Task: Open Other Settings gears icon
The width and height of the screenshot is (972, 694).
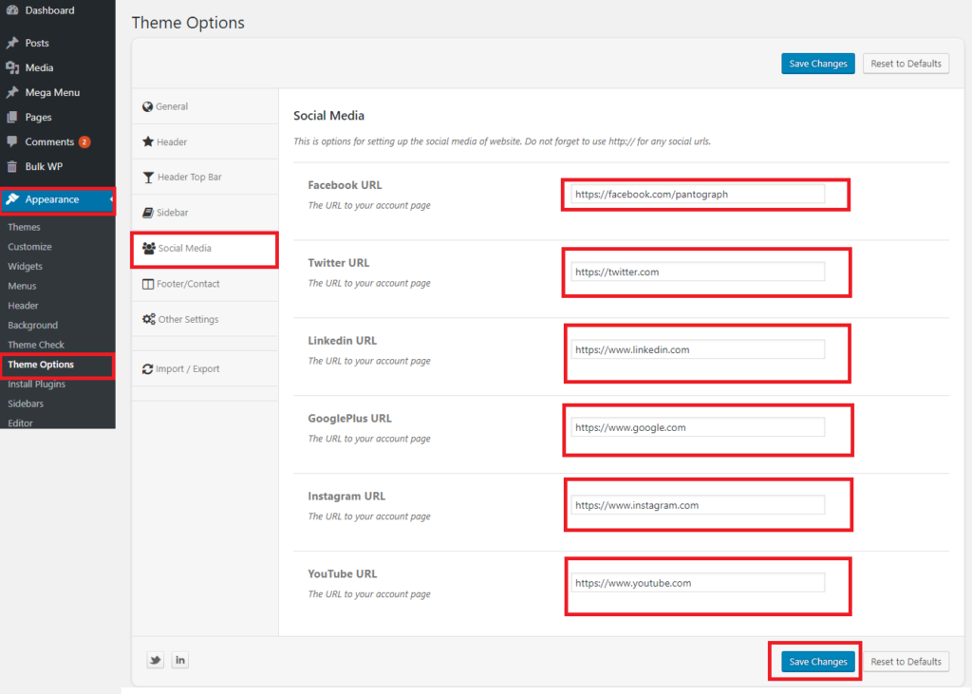Action: pyautogui.click(x=148, y=319)
